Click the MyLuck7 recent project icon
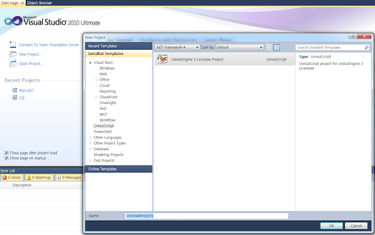This screenshot has width=375, height=235. tap(15, 90)
